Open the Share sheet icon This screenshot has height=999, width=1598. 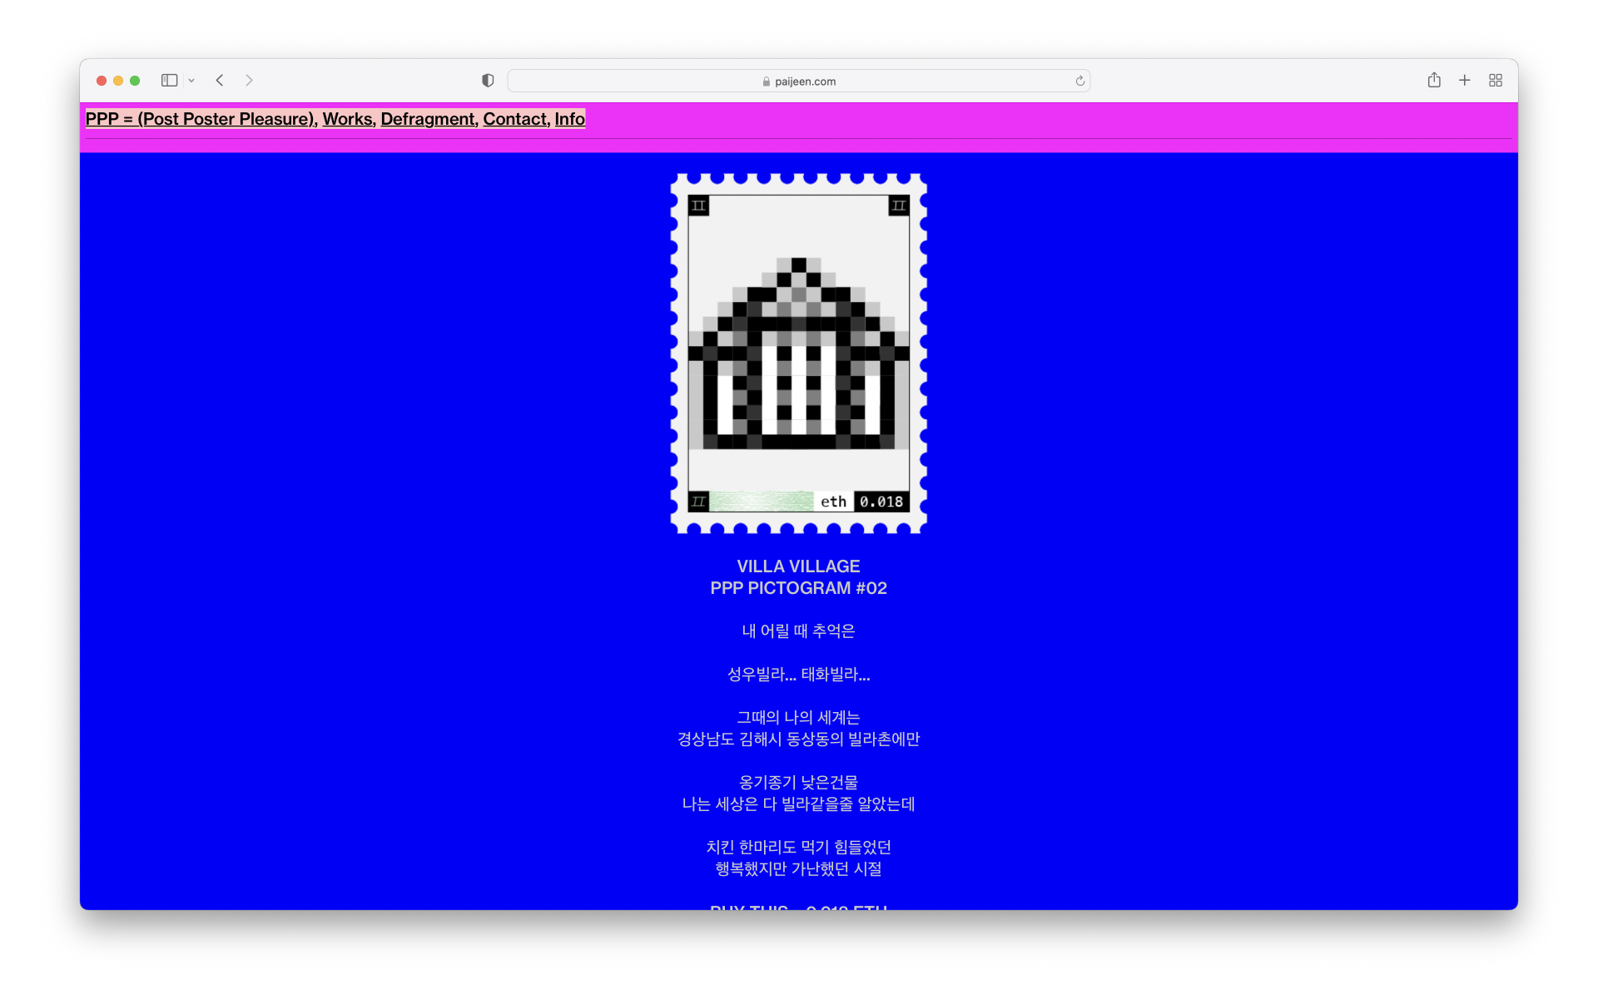point(1434,81)
